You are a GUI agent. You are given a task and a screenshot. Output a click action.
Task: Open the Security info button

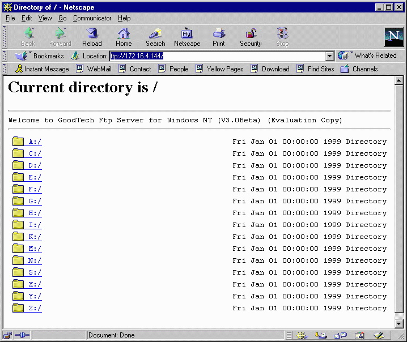251,37
